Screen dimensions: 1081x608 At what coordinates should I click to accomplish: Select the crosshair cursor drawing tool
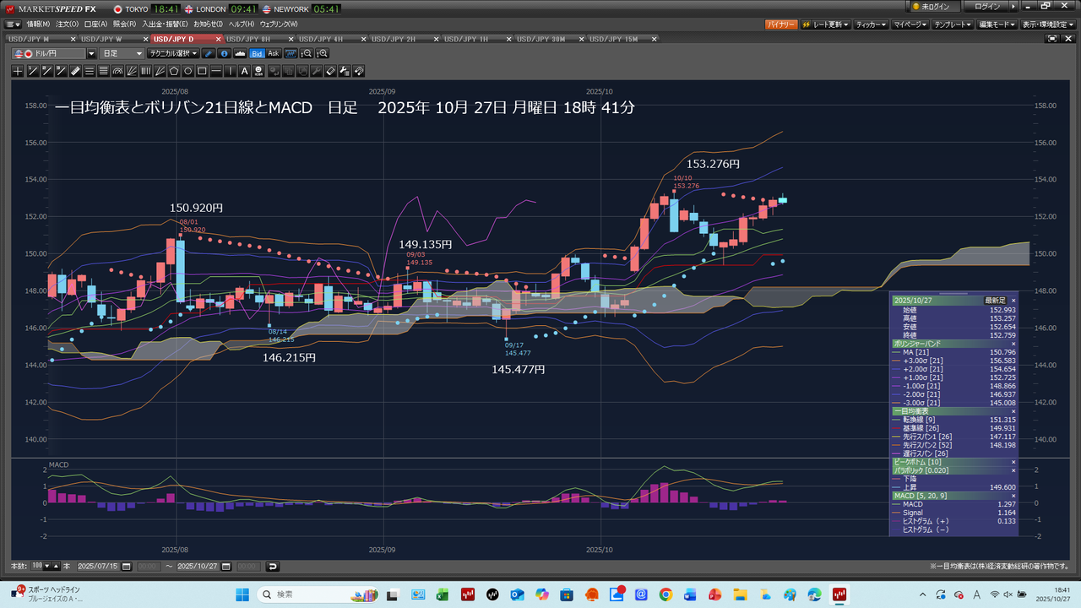click(x=18, y=71)
